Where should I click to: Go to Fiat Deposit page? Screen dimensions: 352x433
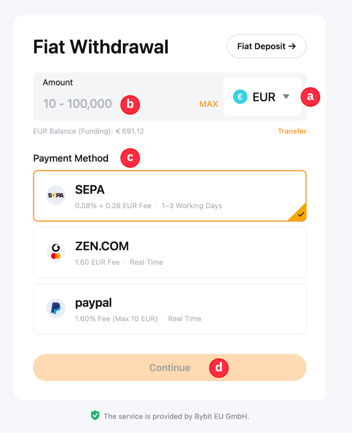click(267, 46)
